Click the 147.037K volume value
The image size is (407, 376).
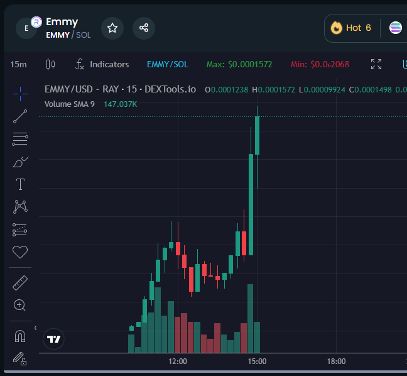tap(121, 104)
